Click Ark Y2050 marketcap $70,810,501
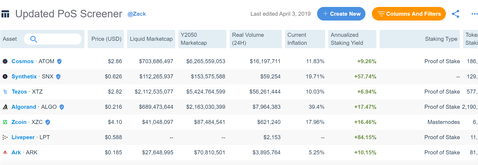Viewport: 478px width, 165px height. pyautogui.click(x=210, y=152)
